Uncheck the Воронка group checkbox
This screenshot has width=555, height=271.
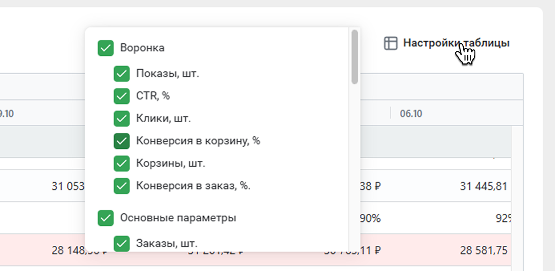[x=106, y=48]
